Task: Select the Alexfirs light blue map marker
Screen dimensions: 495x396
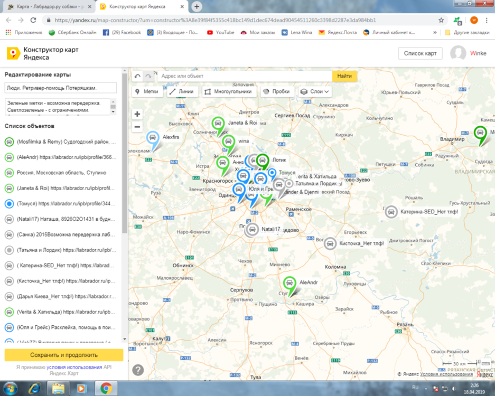Action: (x=153, y=138)
